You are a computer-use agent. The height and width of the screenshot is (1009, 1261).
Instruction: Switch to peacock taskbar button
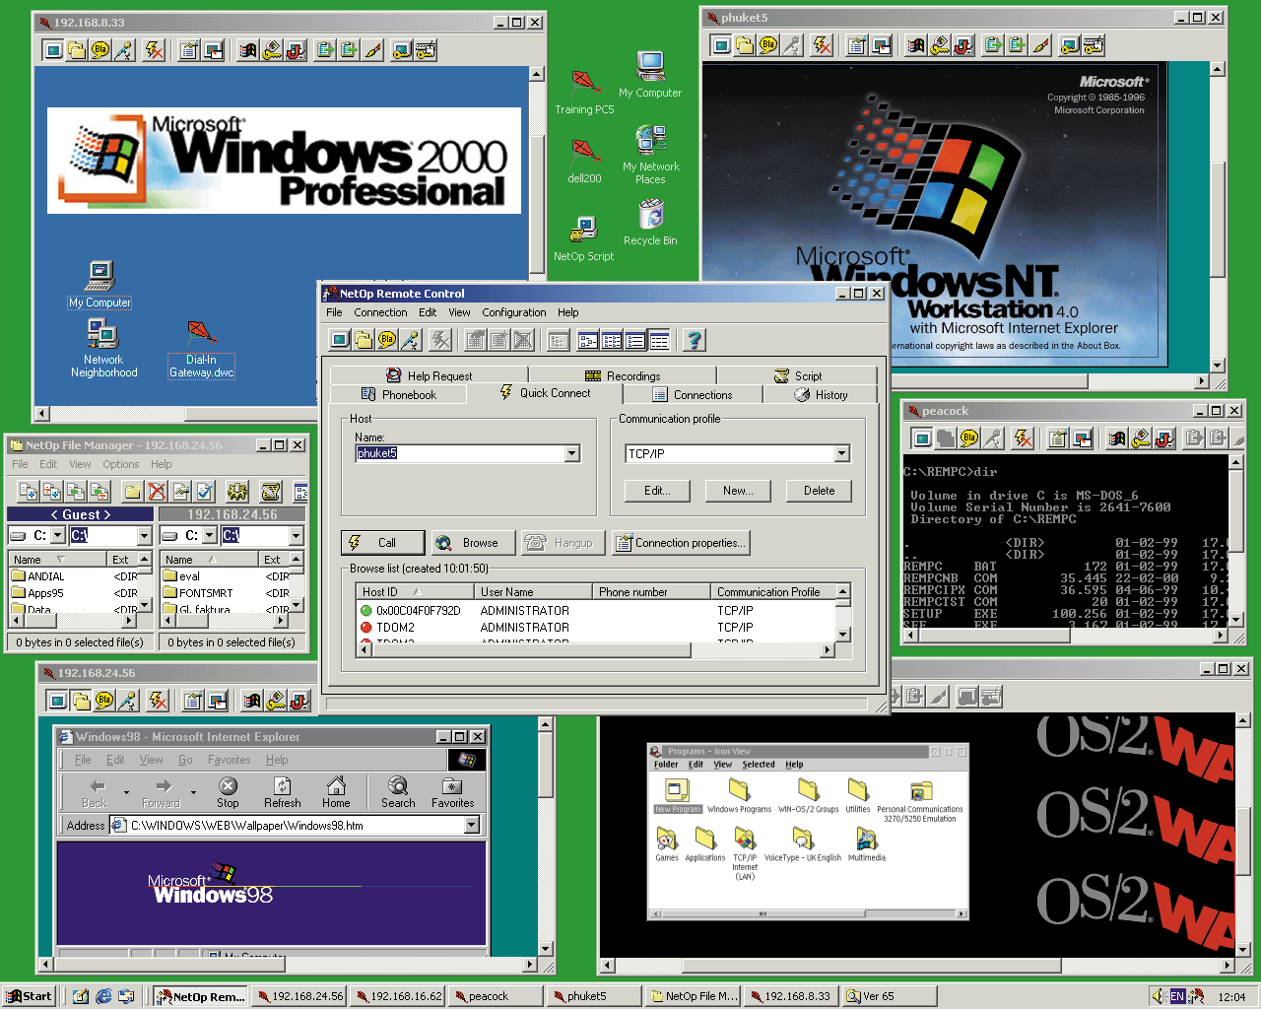(495, 996)
